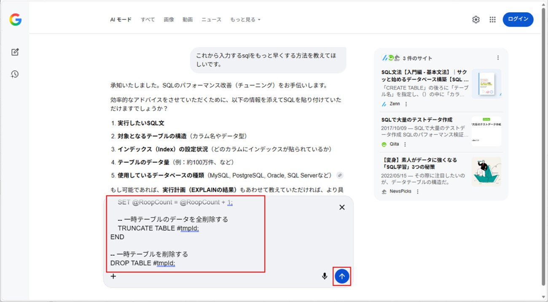
Task: Open more options beside Zenn source
Action: 406,104
